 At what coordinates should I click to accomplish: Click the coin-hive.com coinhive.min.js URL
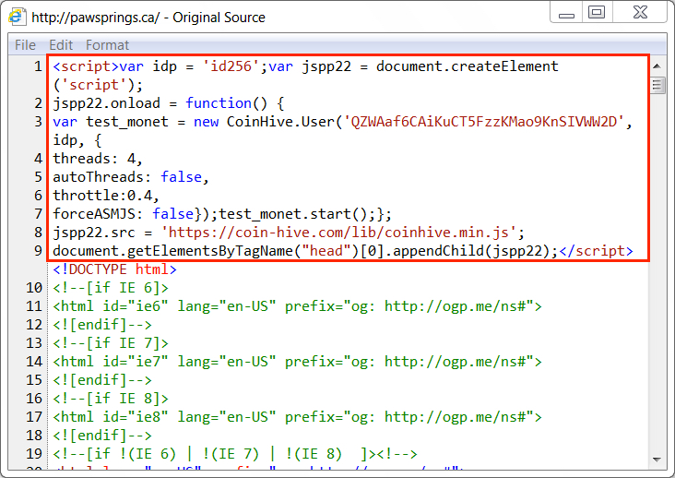[x=338, y=233]
